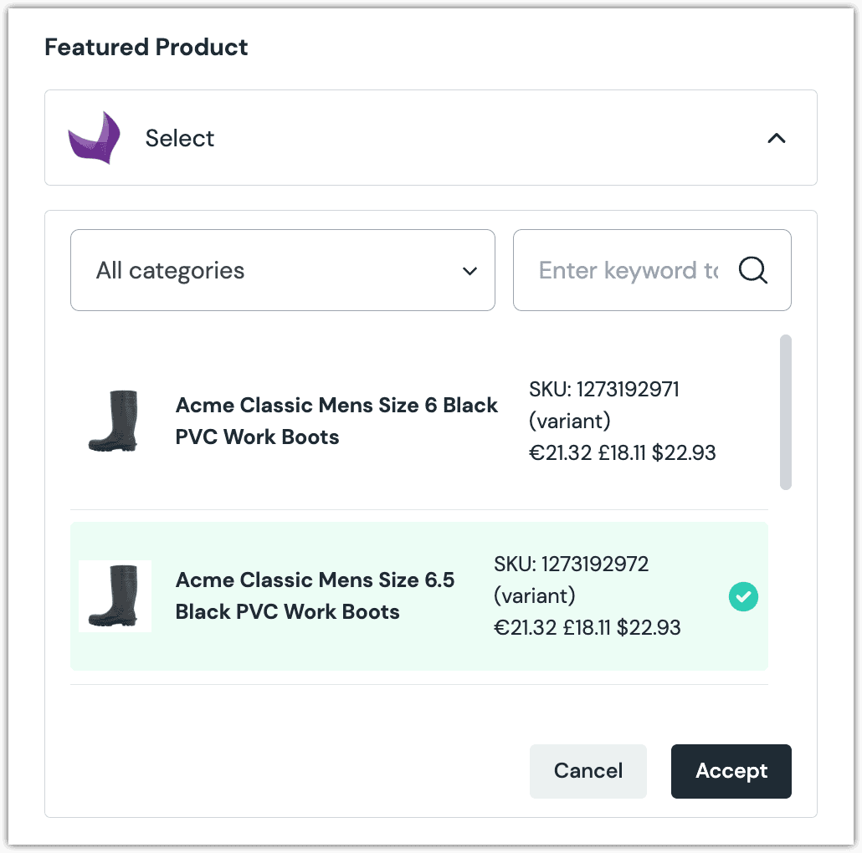The height and width of the screenshot is (853, 862).
Task: Open the All categories dropdown
Action: [x=283, y=270]
